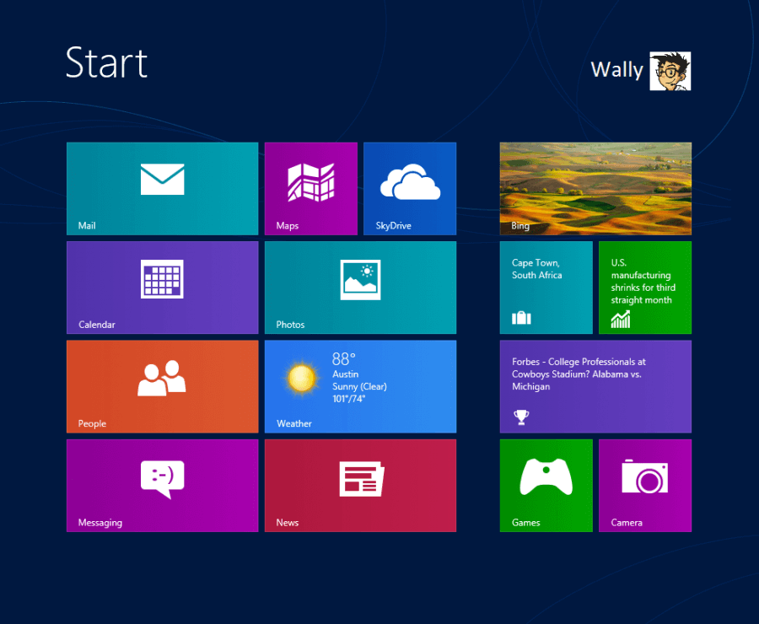Open the Bing landscape image tile
This screenshot has height=624, width=759.
595,189
